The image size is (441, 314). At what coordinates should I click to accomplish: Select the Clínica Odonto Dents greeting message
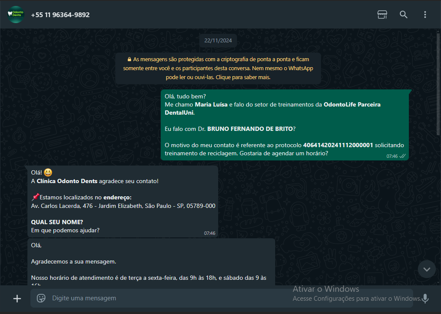click(x=123, y=201)
